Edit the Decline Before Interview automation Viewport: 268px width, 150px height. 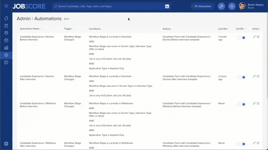pyautogui.click(x=254, y=37)
